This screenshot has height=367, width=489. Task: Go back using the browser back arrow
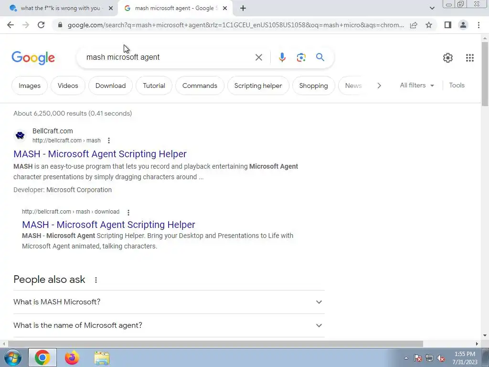pyautogui.click(x=11, y=25)
